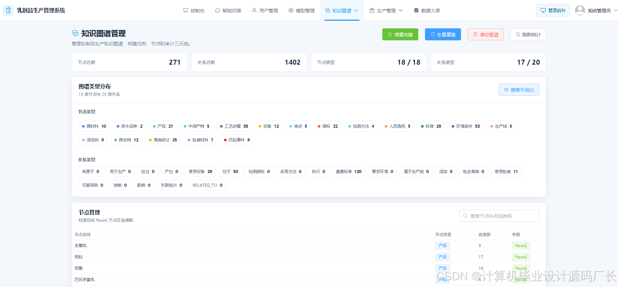Click the search magnifier icon
The width and height of the screenshot is (618, 287).
pos(465,216)
